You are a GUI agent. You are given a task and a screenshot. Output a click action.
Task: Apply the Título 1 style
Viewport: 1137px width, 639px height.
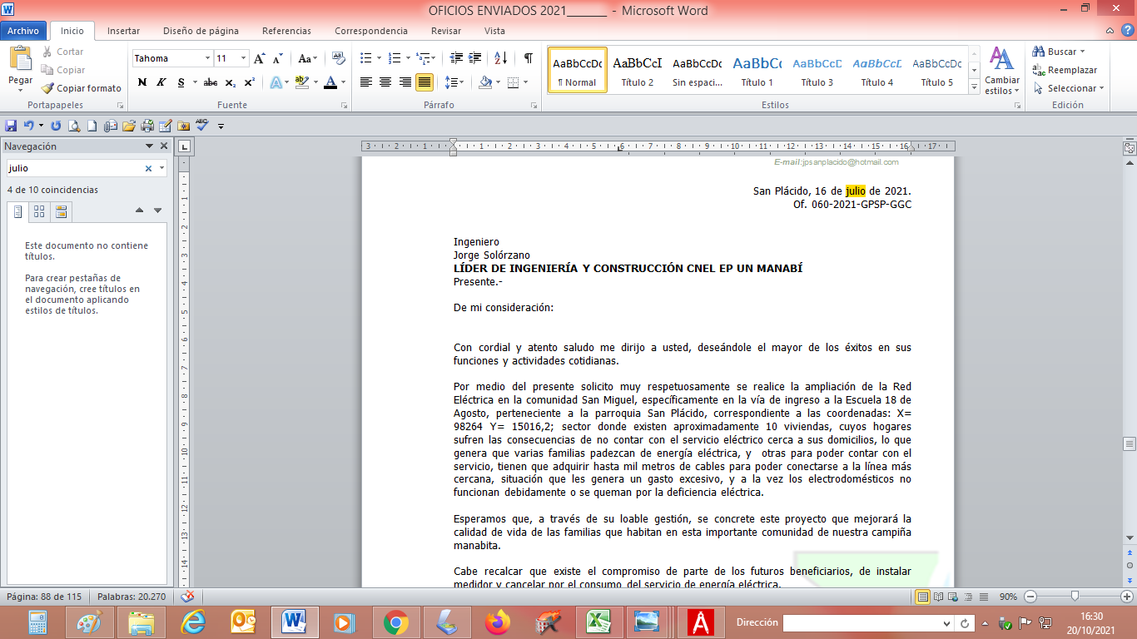[757, 70]
